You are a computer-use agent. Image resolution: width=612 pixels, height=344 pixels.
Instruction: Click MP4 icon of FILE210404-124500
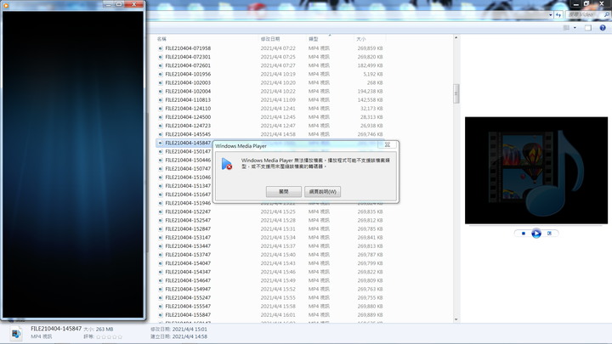(160, 117)
